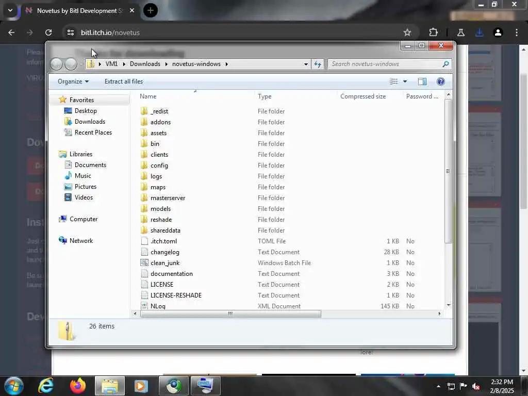
Task: Click the Explorer search magnifier icon
Action: tap(445, 64)
